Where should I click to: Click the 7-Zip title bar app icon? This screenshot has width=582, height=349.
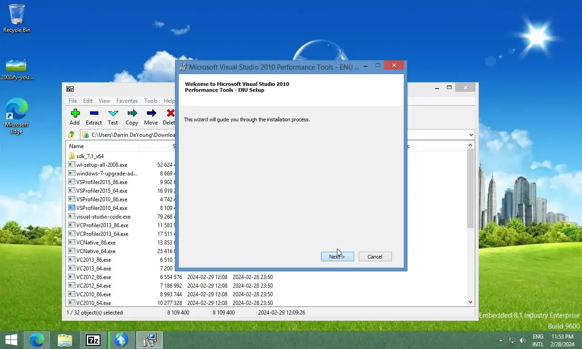(x=70, y=89)
